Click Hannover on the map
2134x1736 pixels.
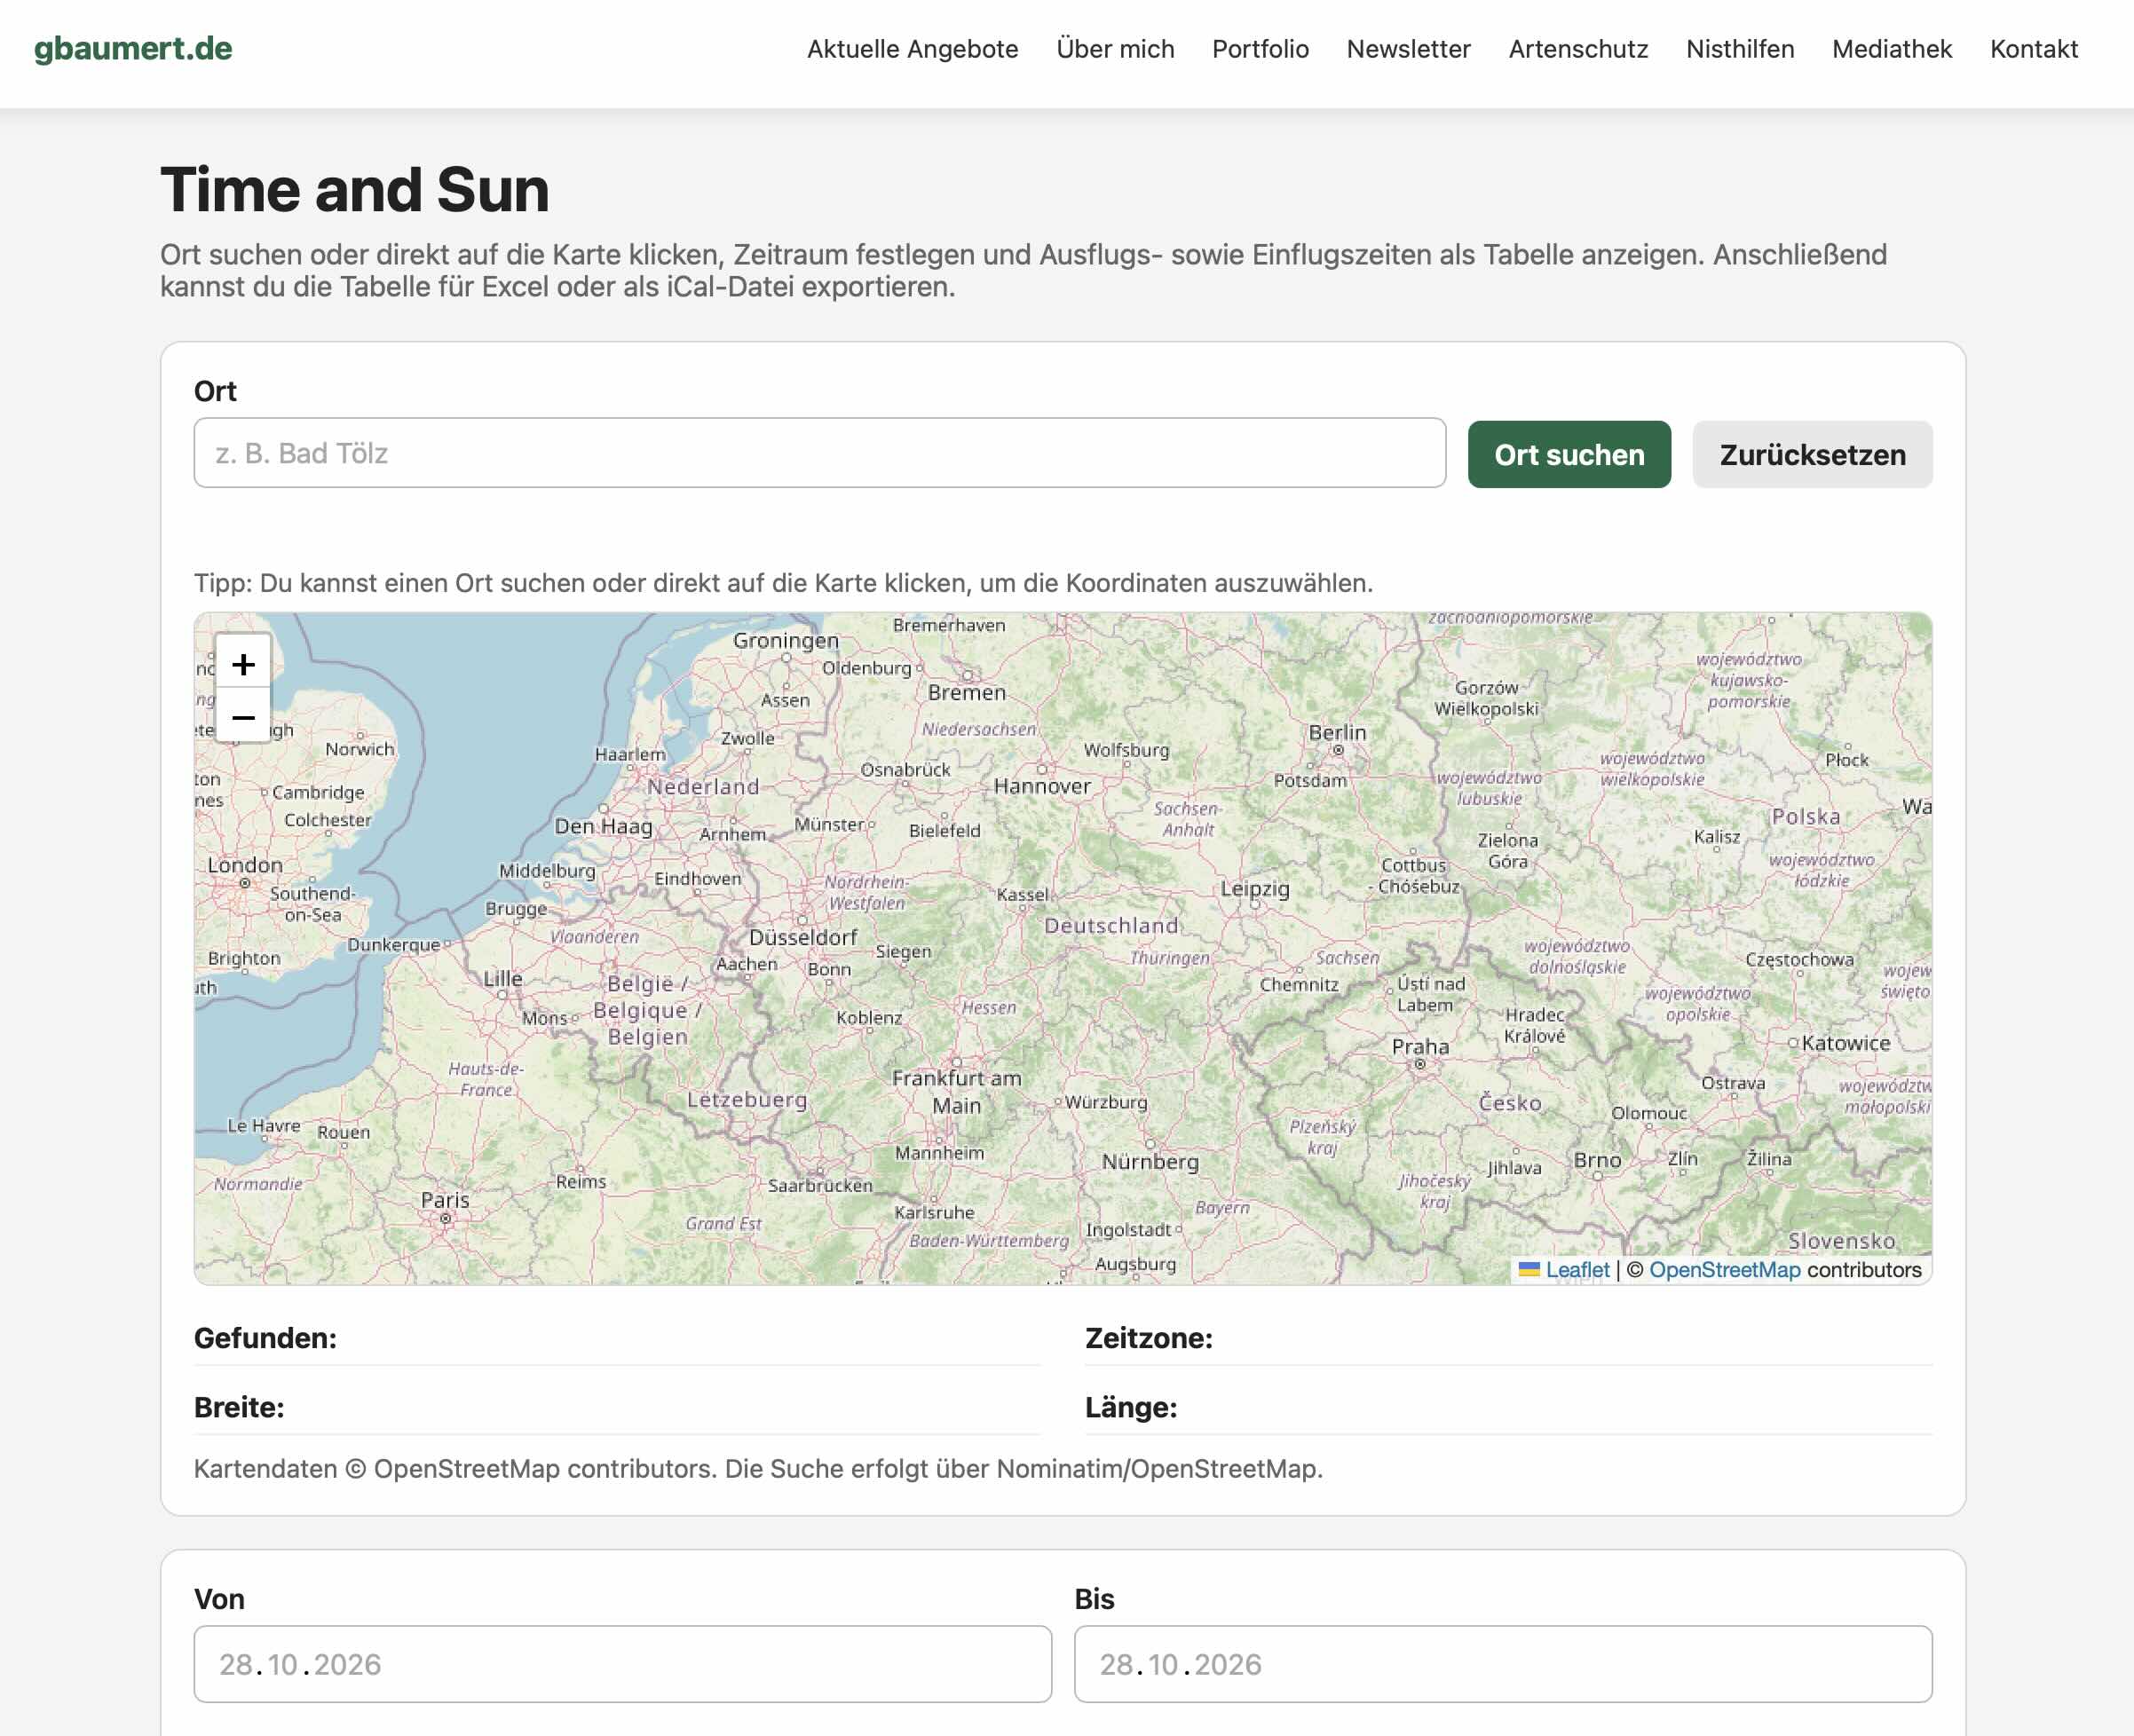point(1042,786)
